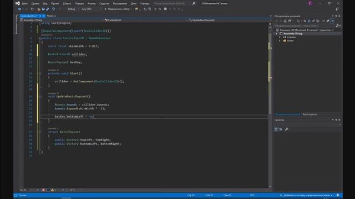Viewport: 355px width, 199px height.
Task: Open the Правка menu
Action: click(35, 4)
